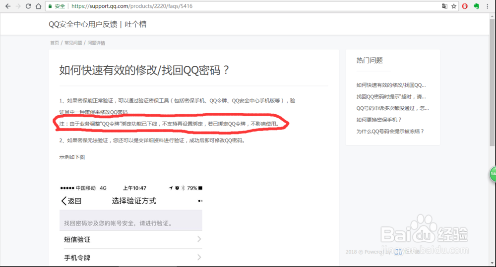Open hot question 如何更换密保手机？
The height and width of the screenshot is (267, 496).
379,120
